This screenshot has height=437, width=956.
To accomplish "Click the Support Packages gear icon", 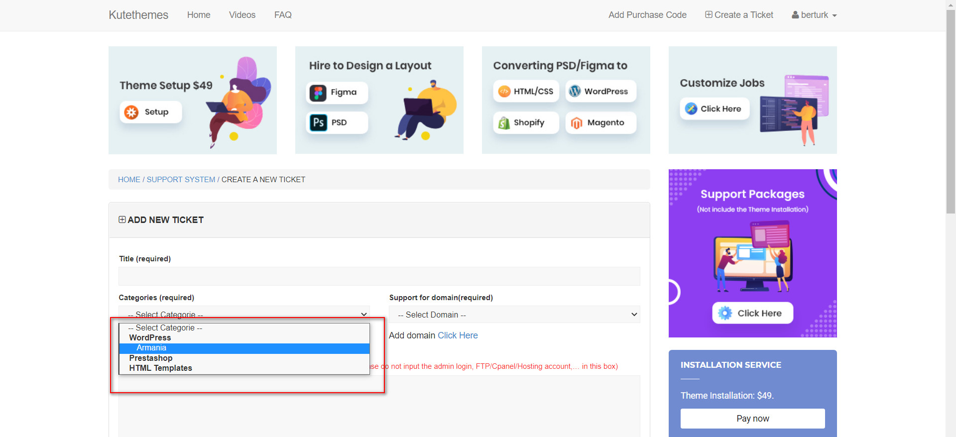I will [725, 313].
